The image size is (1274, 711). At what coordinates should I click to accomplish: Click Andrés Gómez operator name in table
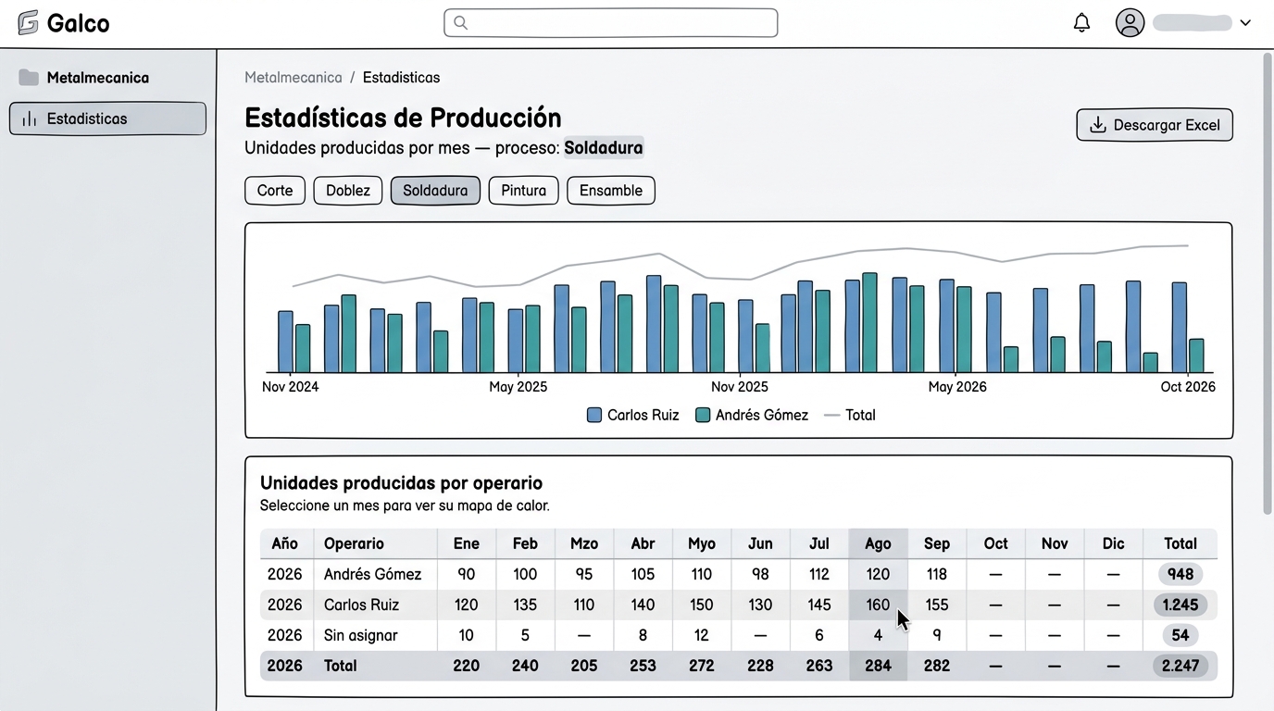373,574
